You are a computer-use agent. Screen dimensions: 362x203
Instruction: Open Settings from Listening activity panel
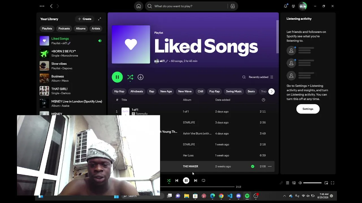click(x=308, y=109)
